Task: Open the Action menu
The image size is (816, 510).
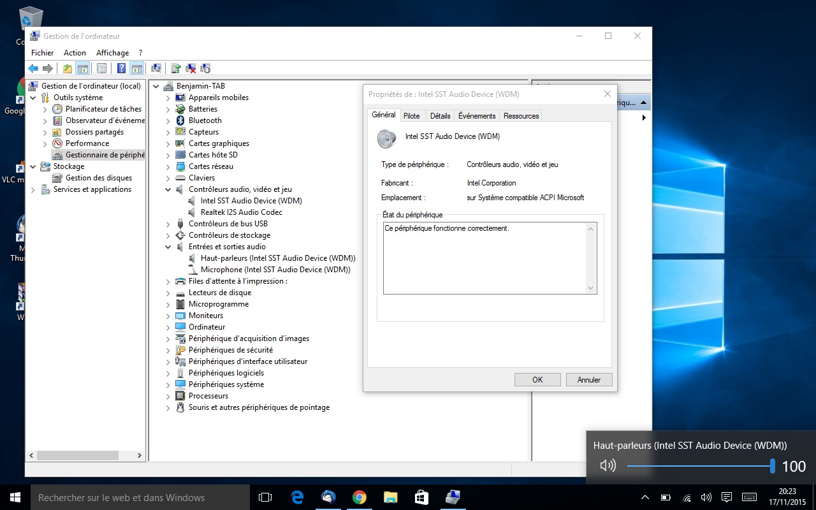Action: pyautogui.click(x=75, y=53)
